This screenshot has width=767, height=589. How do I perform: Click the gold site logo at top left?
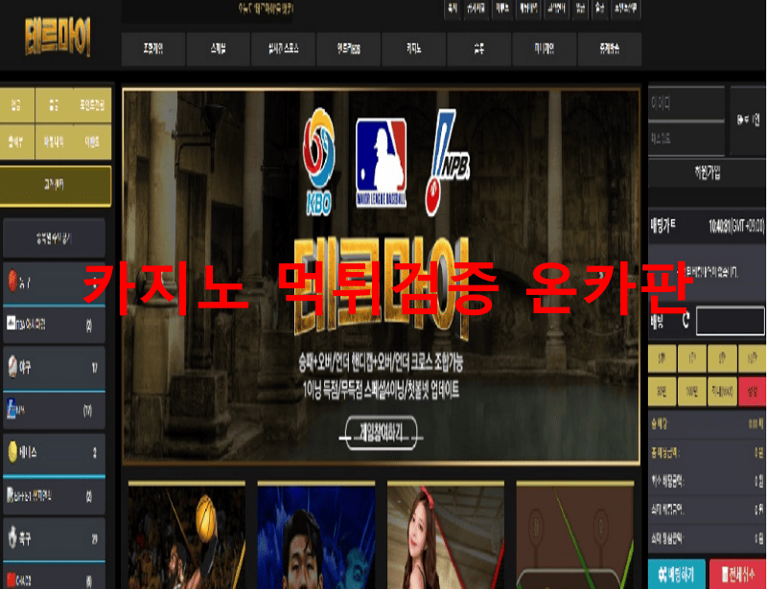[x=58, y=36]
